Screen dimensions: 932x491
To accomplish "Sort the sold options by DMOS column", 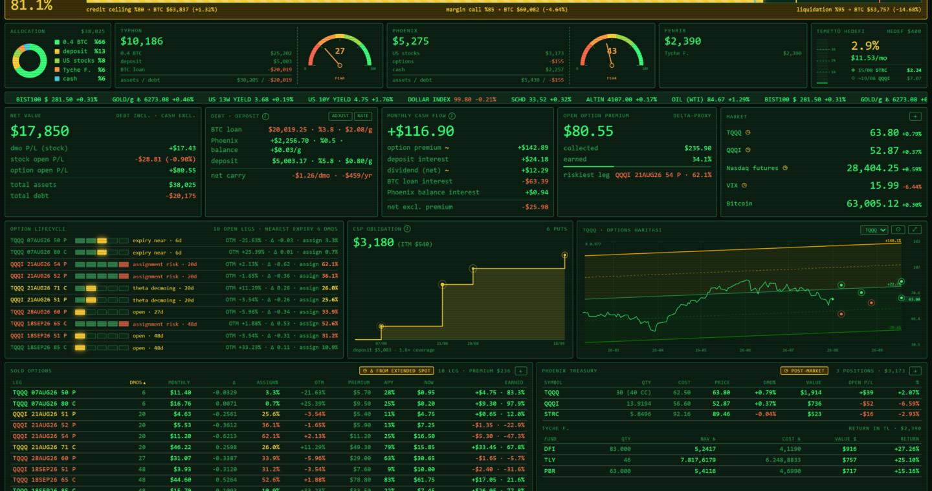I will click(x=137, y=382).
